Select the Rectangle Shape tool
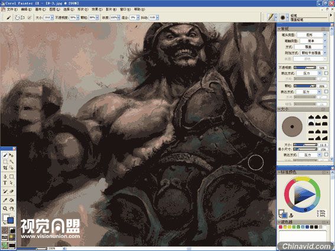The width and height of the screenshot is (335, 251). point(12,177)
